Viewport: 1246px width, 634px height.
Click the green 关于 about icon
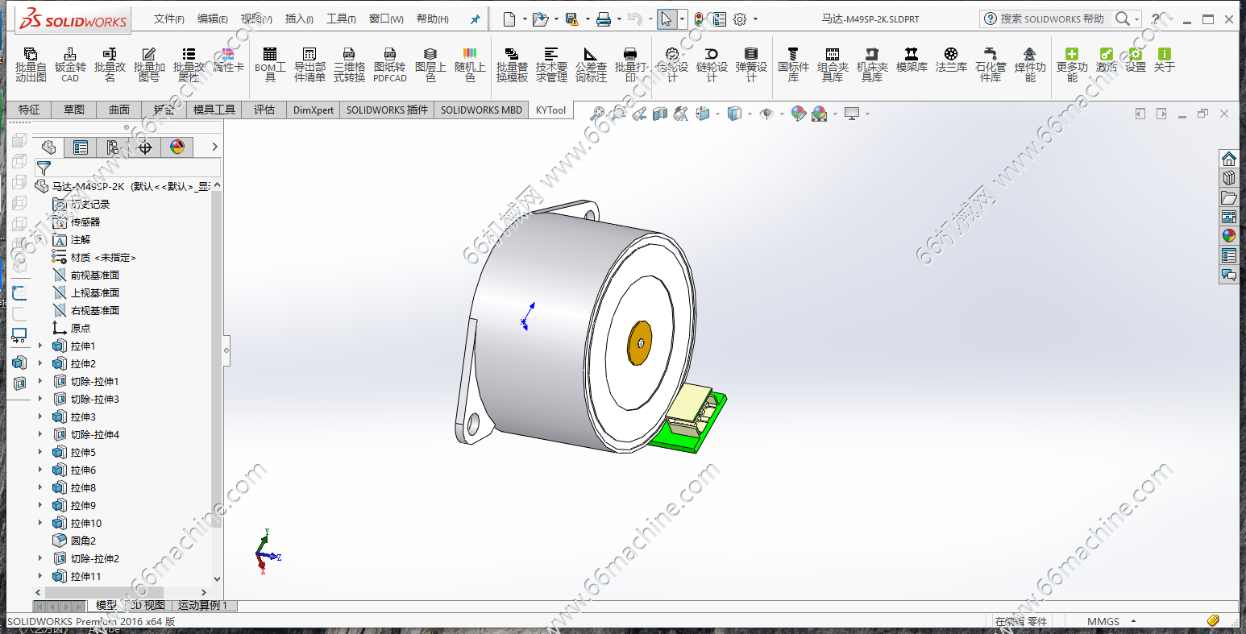coord(1165,60)
